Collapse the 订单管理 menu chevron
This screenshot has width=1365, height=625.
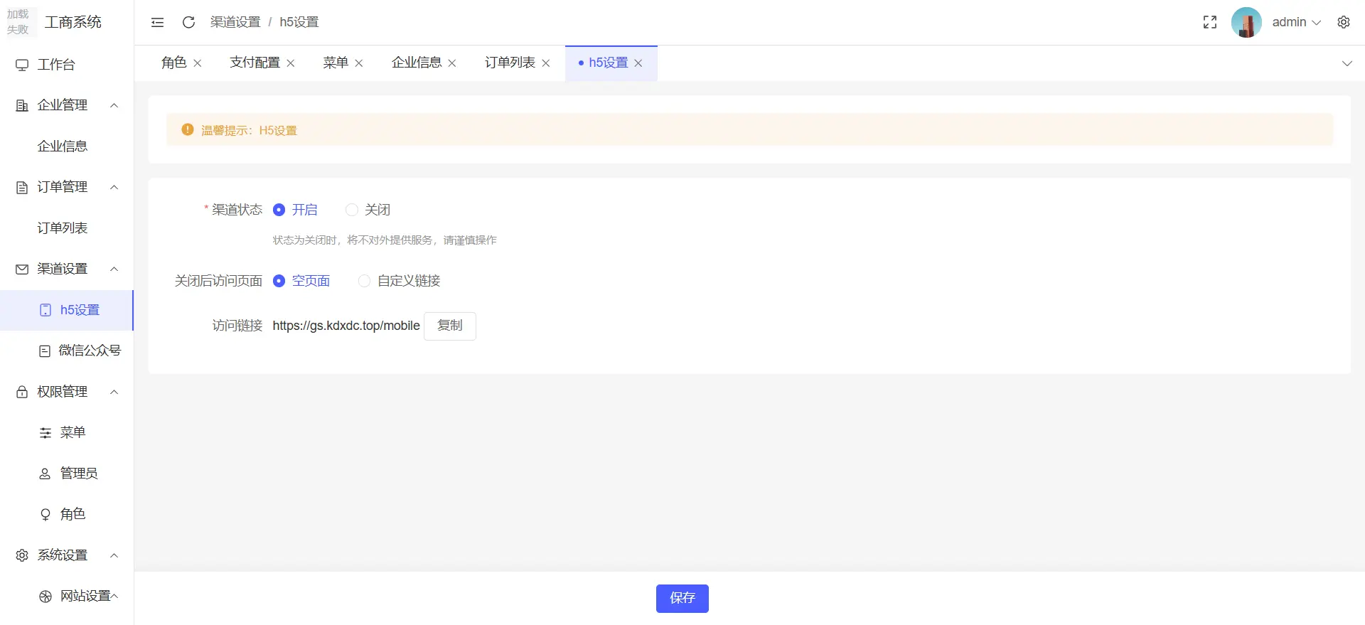[x=114, y=187]
